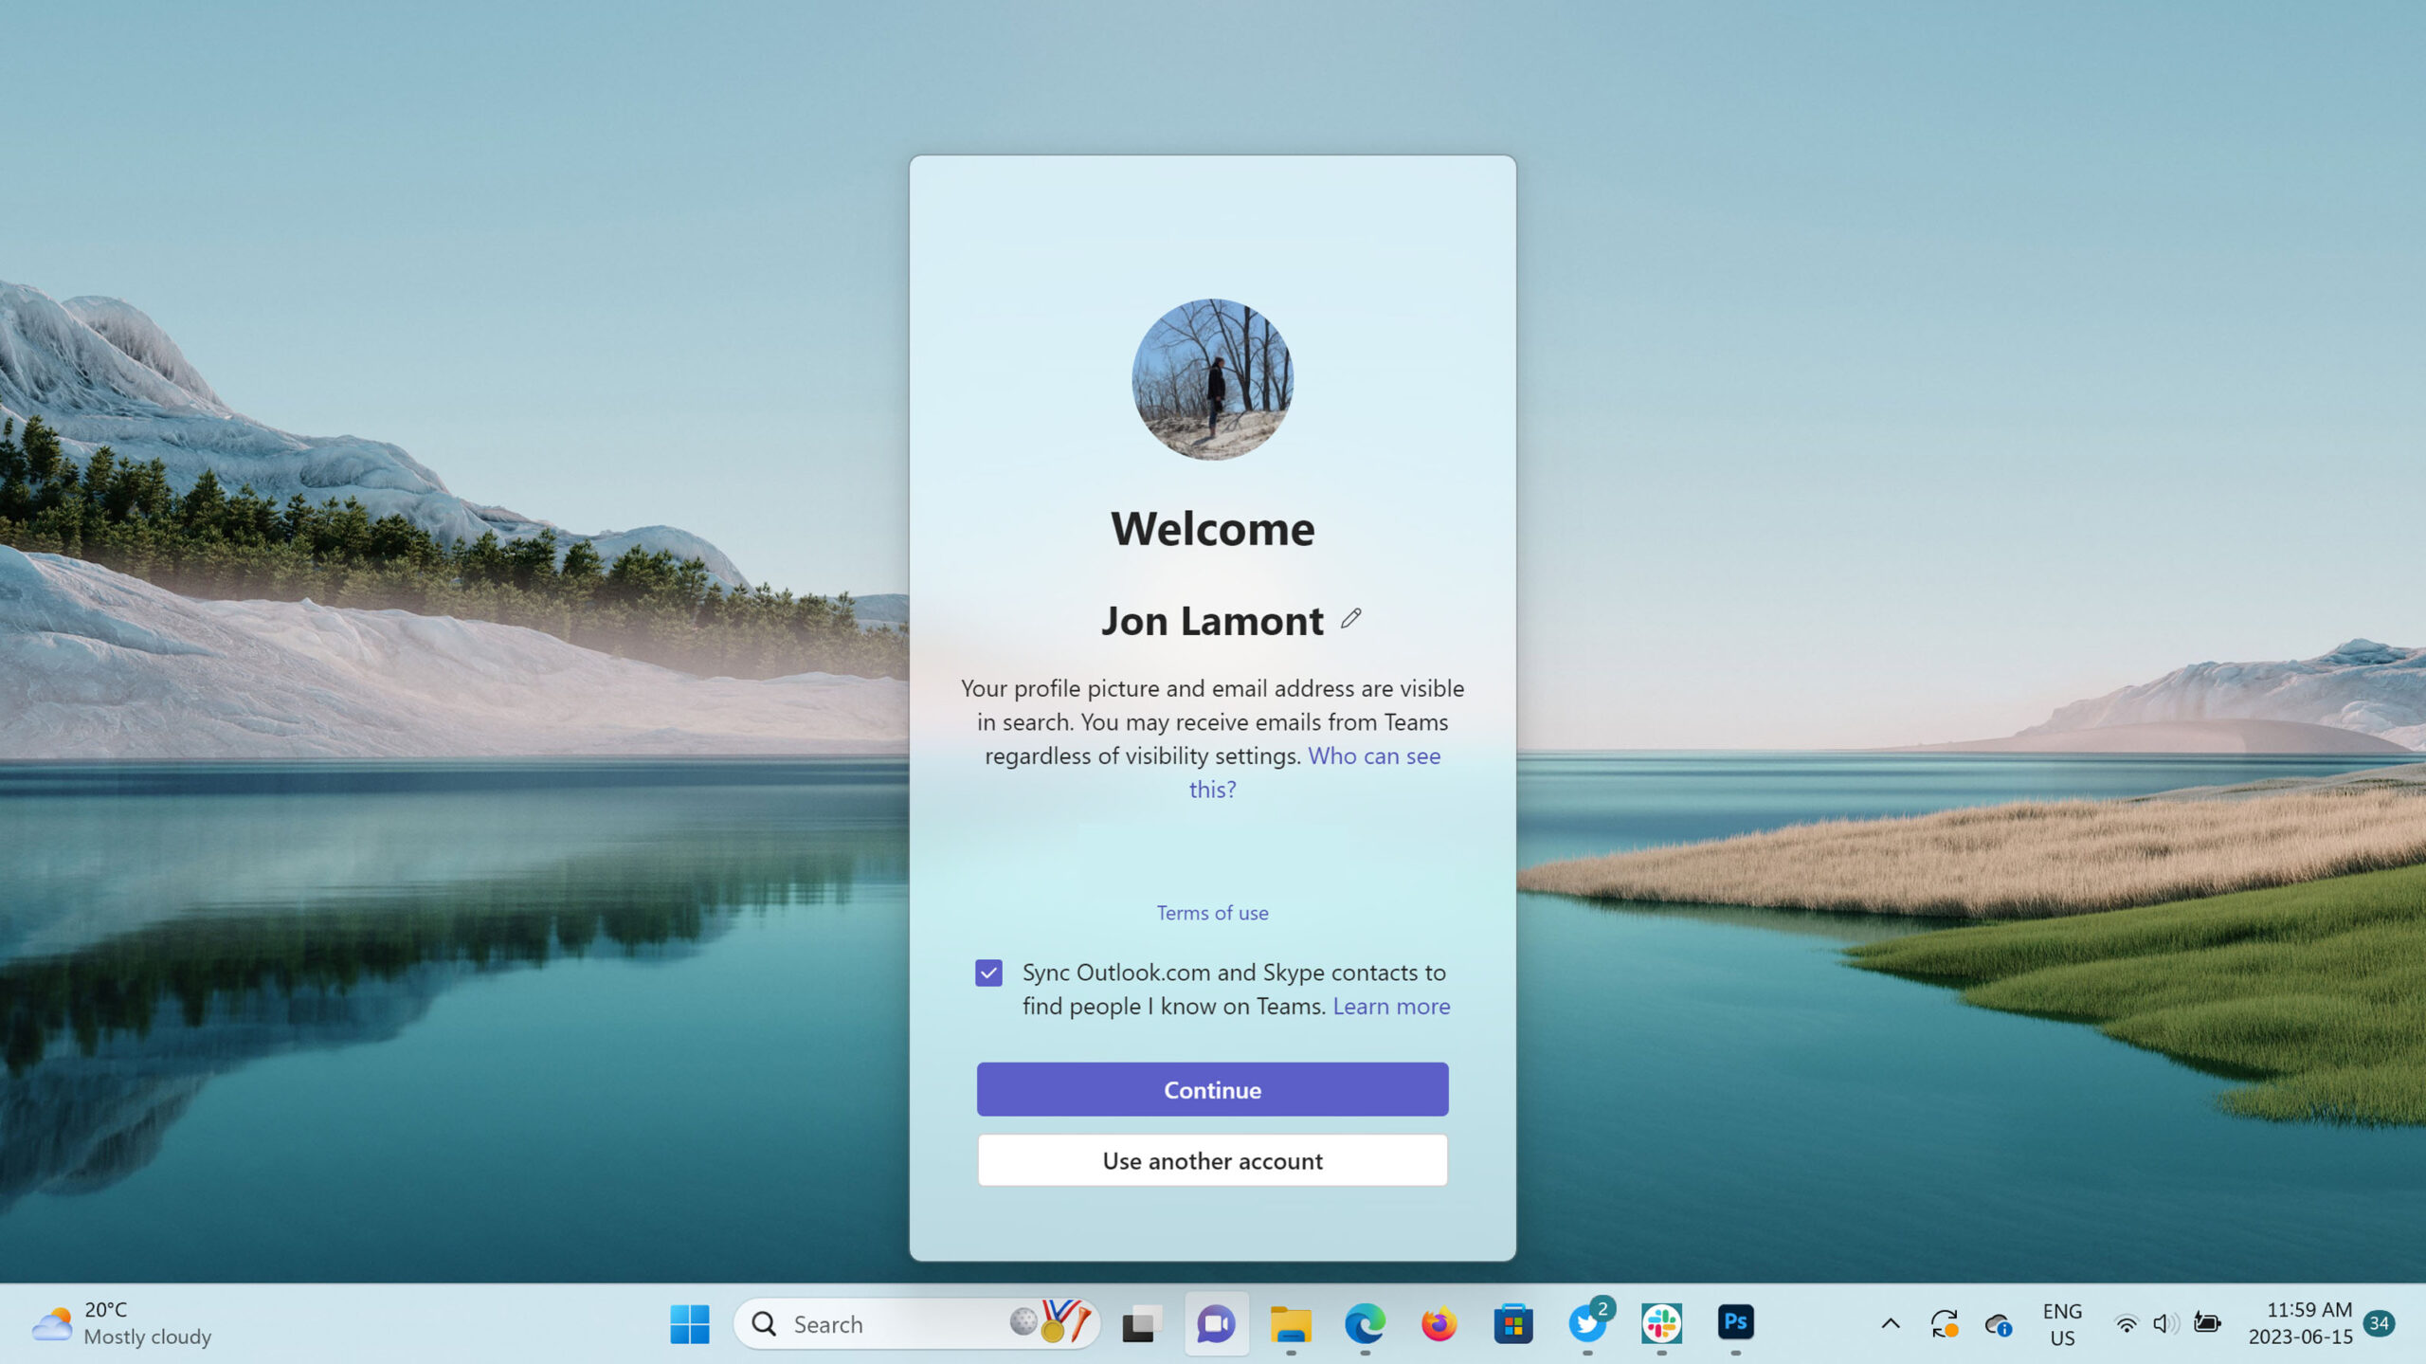Open the Terms of use link
2426x1364 pixels.
[1212, 913]
